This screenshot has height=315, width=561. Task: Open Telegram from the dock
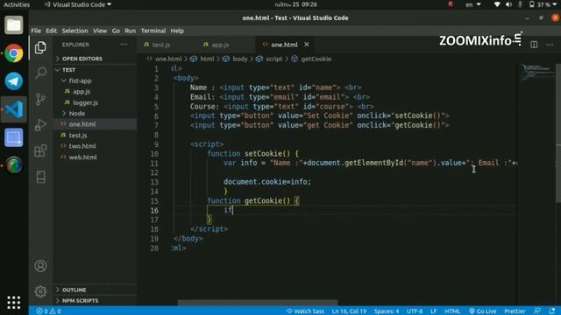14,81
